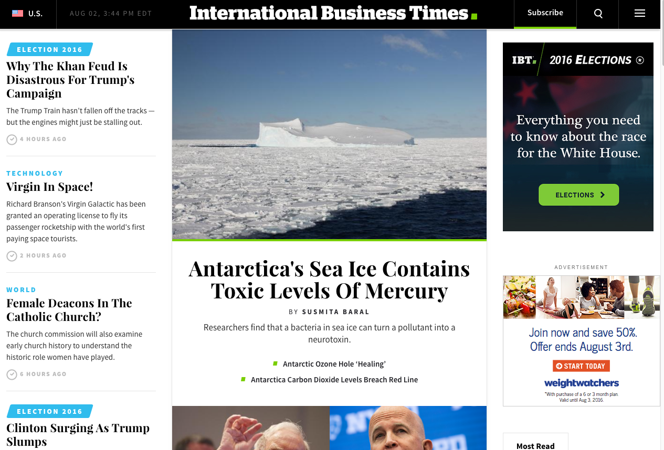Open Antarctica Carbon Dioxide Levels Breach link
This screenshot has height=450, width=664.
(x=334, y=380)
